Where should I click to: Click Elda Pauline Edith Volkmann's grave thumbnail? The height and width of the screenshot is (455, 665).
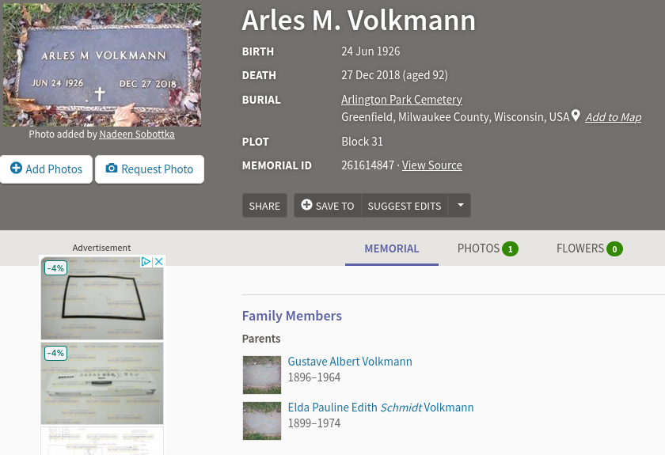(261, 420)
